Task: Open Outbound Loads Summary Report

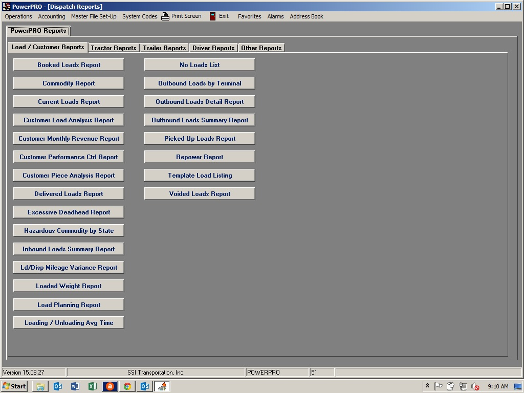Action: click(x=200, y=120)
